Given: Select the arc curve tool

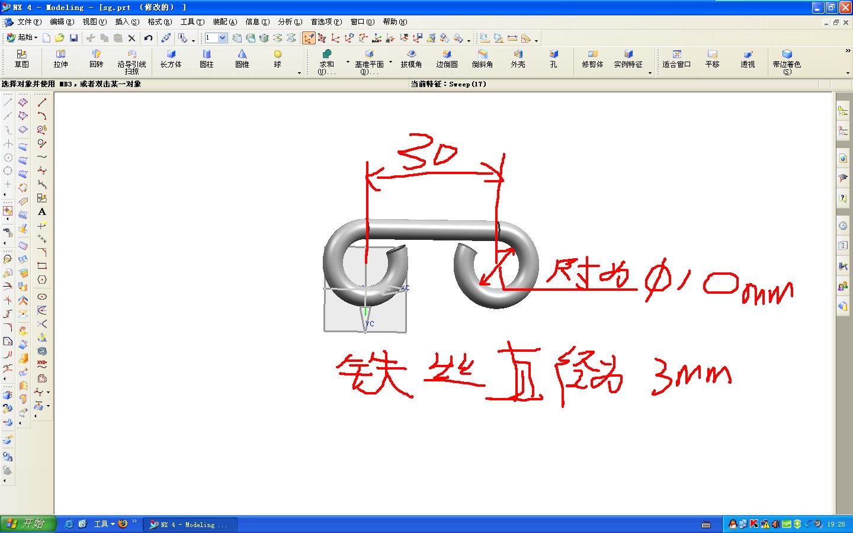Looking at the screenshot, I should (41, 116).
